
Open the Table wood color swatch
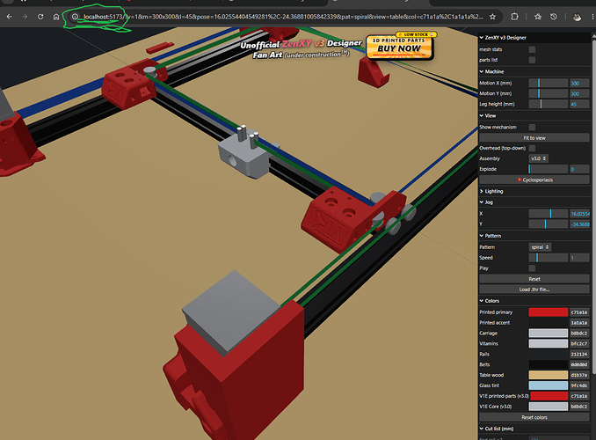pos(549,375)
